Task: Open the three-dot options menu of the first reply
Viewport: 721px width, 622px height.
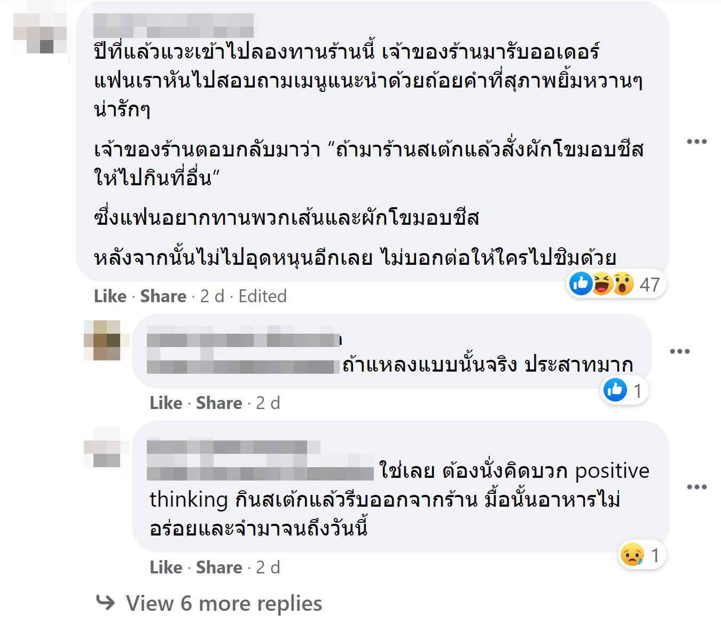Action: tap(679, 351)
